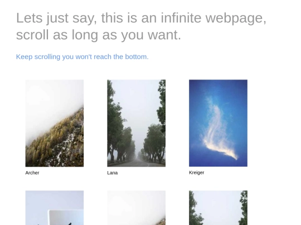
Task: Click the word 'want' in the heading
Action: pos(164,36)
